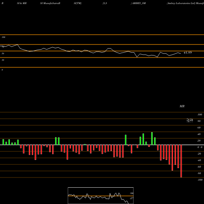This screenshot has width=204, height=204.
Task: Click the 100 label on RSI left axis
Action: (x=4, y=37)
